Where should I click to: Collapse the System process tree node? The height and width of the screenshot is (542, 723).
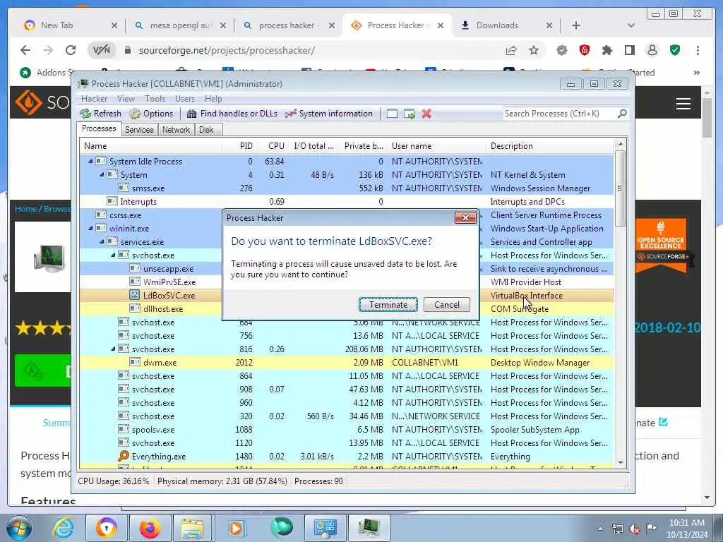(x=102, y=175)
